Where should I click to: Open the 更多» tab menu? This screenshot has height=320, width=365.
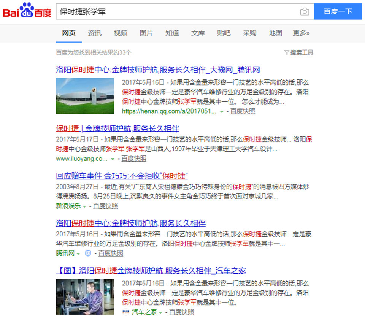(x=301, y=33)
